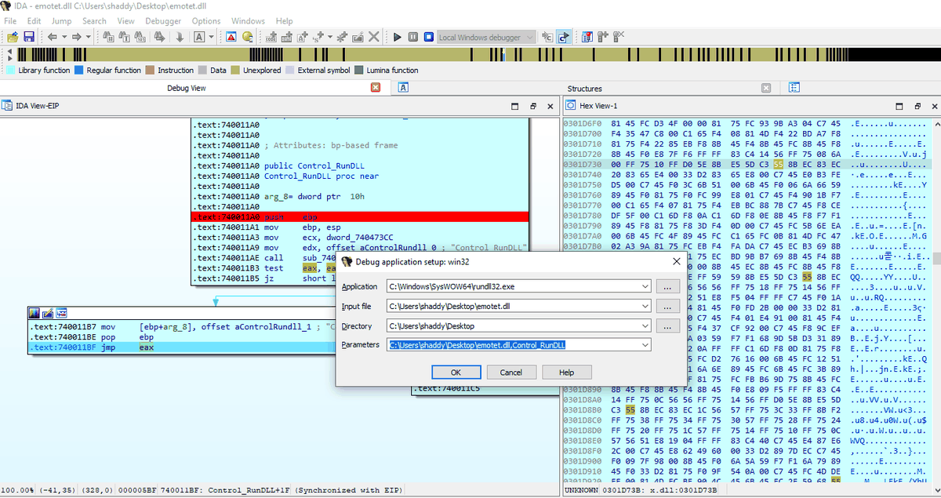Image resolution: width=941 pixels, height=498 pixels.
Task: Expand the Input file combo box
Action: pos(645,306)
